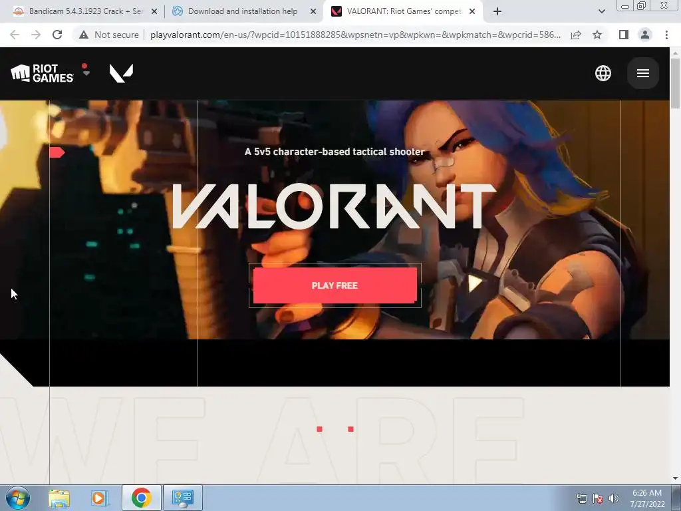Viewport: 681px width, 511px height.
Task: Click the scrollbar down arrow
Action: (x=675, y=478)
